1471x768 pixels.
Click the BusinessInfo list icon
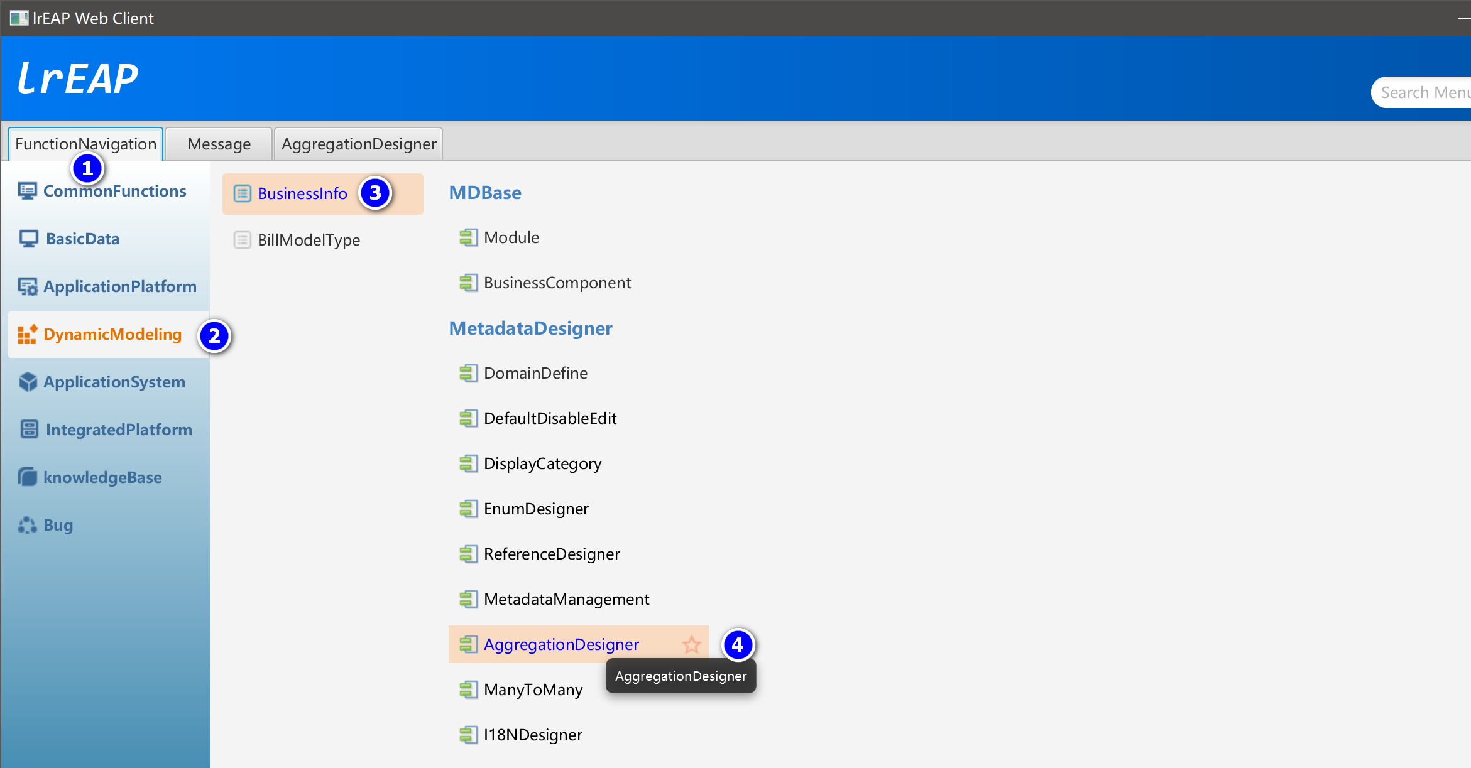click(243, 193)
